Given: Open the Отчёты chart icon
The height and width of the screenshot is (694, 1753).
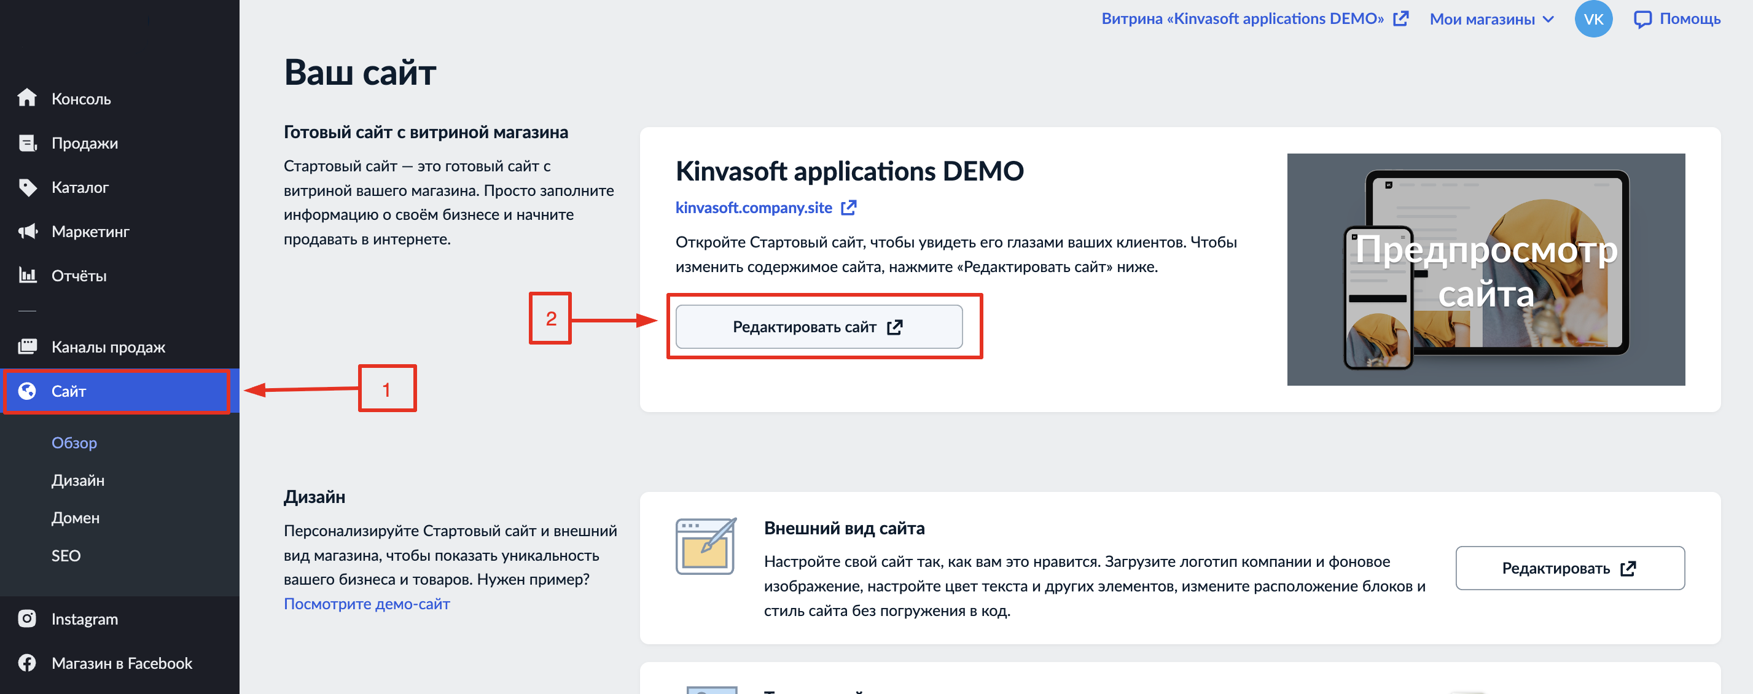Looking at the screenshot, I should (27, 276).
